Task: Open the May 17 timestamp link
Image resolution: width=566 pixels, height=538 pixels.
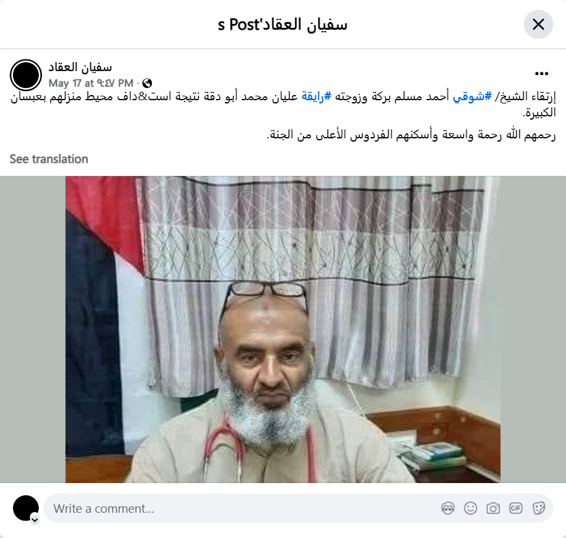Action: click(x=91, y=83)
